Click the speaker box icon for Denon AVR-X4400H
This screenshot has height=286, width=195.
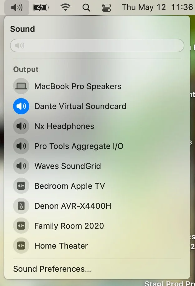pyautogui.click(x=21, y=206)
